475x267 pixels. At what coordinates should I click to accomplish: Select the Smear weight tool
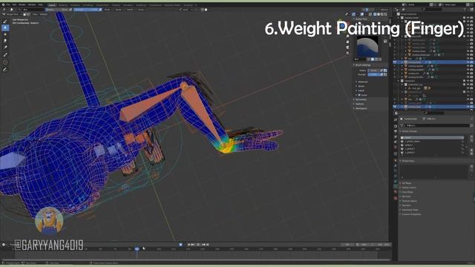coord(5,41)
